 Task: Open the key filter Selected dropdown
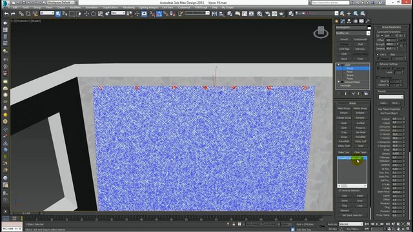351,224
